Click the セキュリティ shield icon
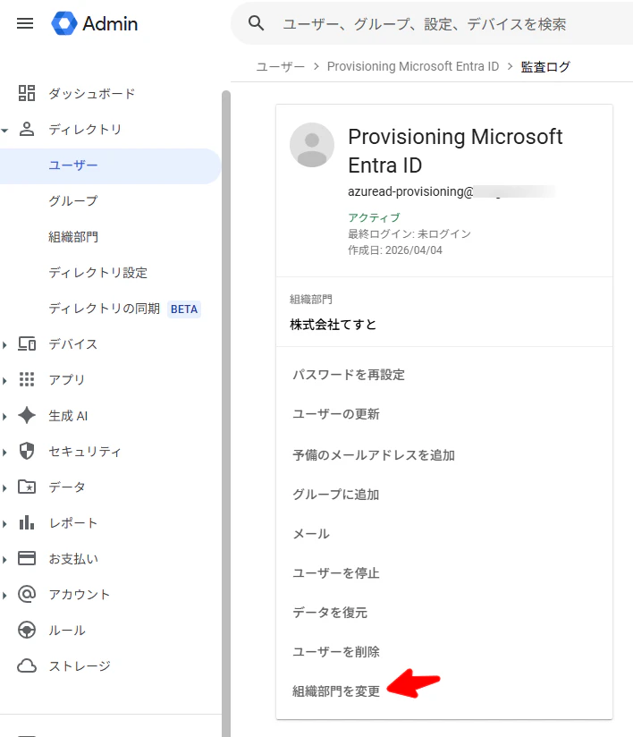This screenshot has height=737, width=633. pos(27,451)
